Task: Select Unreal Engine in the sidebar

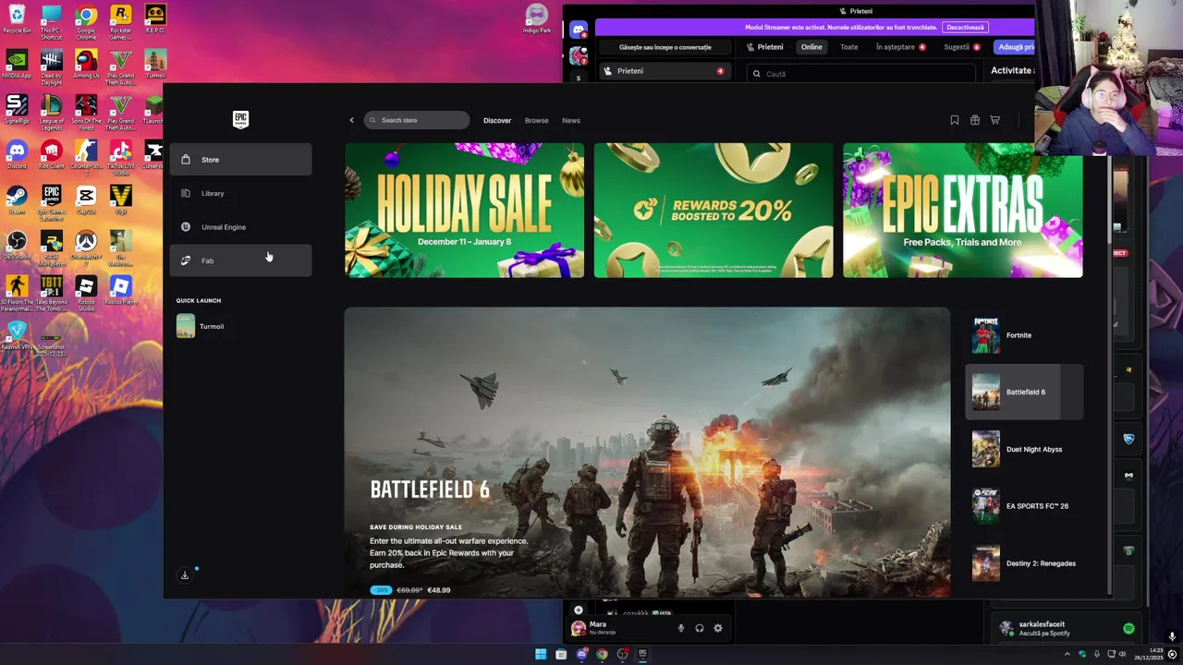Action: click(240, 227)
